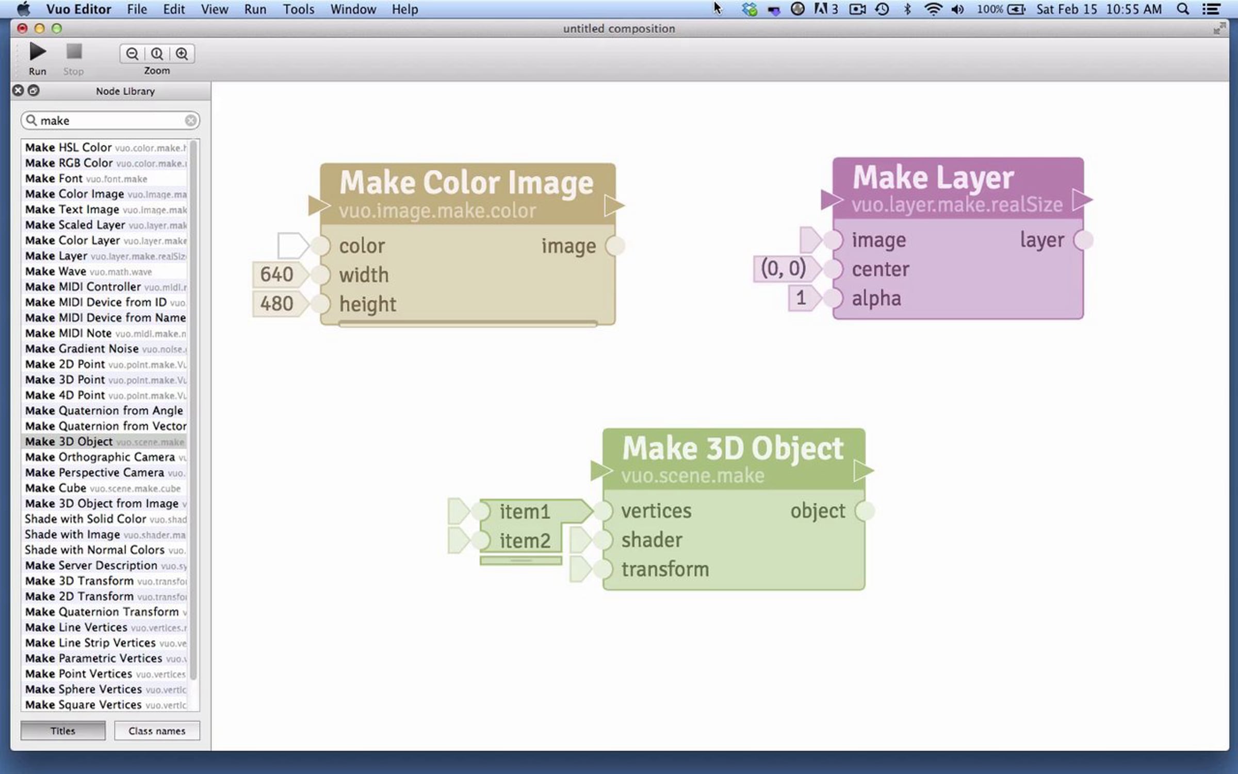Switch node list to Class names view
The height and width of the screenshot is (774, 1238).
click(x=157, y=731)
